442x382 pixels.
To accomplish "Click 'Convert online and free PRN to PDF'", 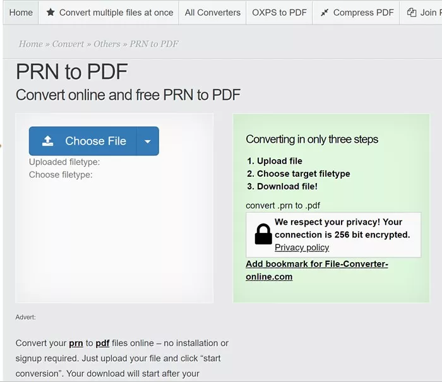I will [128, 95].
